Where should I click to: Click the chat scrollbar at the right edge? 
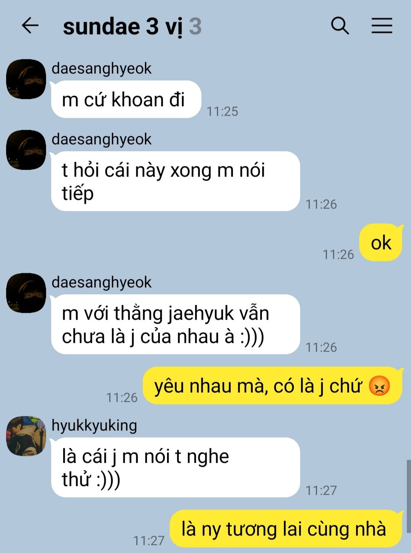click(x=408, y=497)
